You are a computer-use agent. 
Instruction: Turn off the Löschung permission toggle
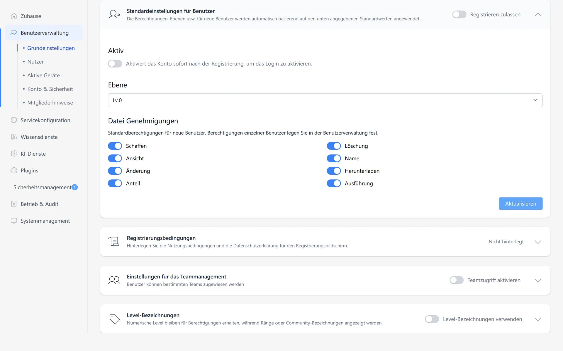(x=334, y=146)
